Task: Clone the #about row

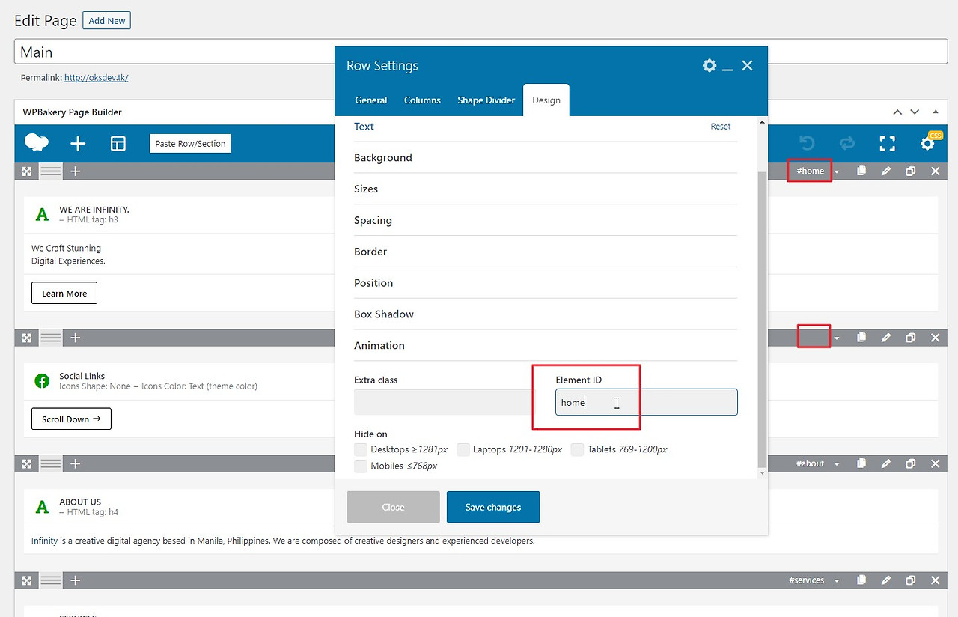Action: coord(911,463)
